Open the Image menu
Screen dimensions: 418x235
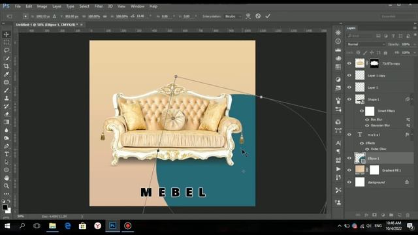(42, 6)
